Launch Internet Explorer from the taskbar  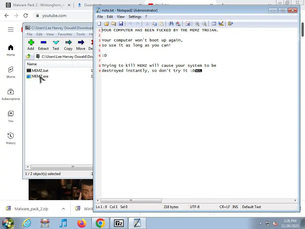click(x=27, y=223)
